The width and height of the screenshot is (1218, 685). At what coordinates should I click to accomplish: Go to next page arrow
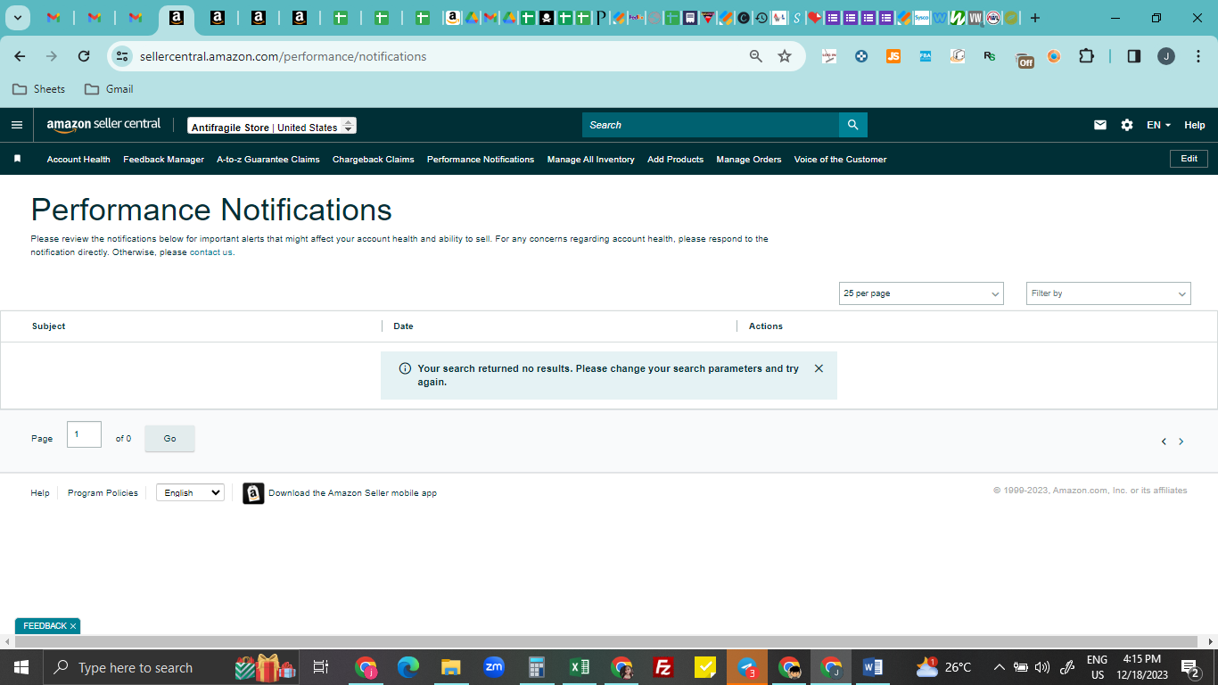point(1181,442)
